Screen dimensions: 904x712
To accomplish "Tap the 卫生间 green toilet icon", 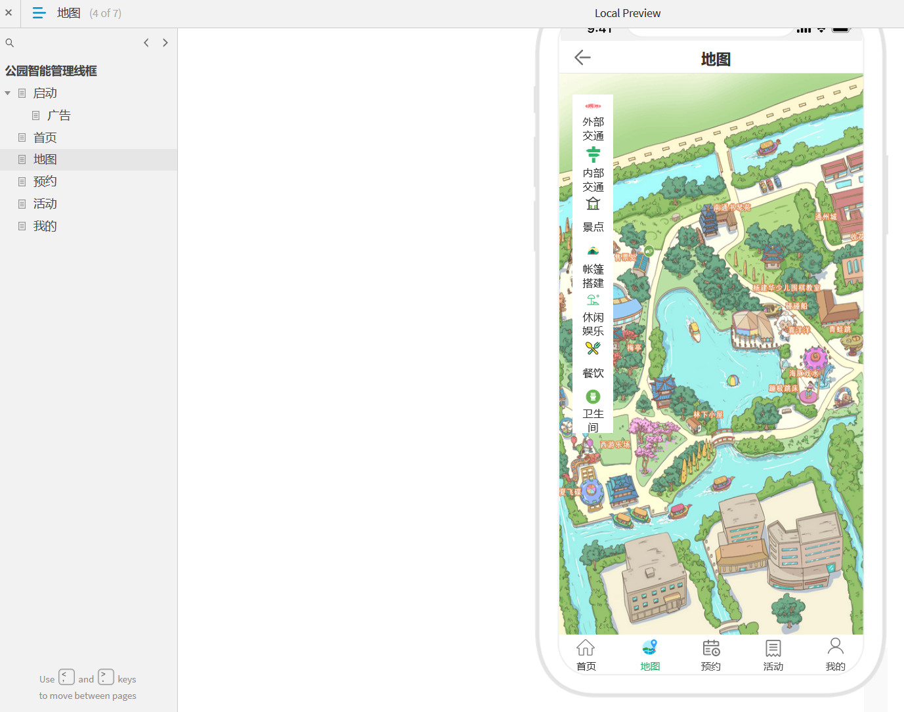I will point(593,396).
